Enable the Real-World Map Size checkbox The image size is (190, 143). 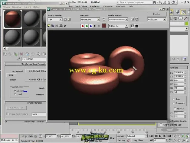(x=161, y=124)
